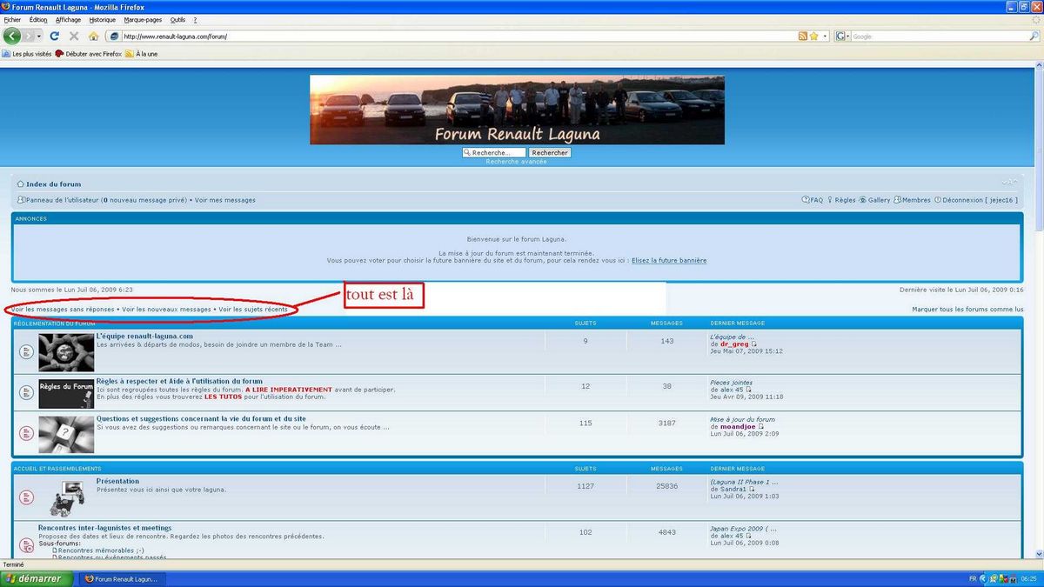The image size is (1044, 587).
Task: Open last post Pieces jointes
Action: coord(731,382)
